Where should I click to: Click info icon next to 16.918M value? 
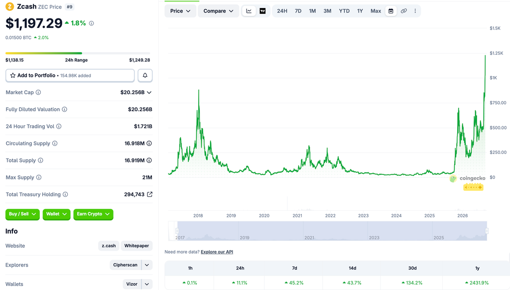(x=149, y=143)
